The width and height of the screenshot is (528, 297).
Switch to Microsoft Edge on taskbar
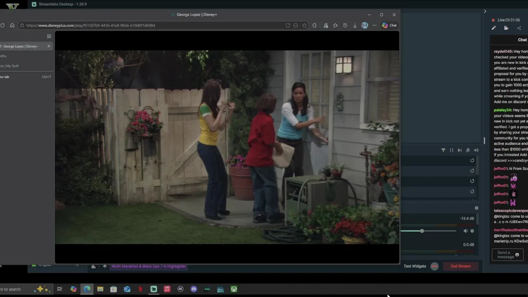point(87,289)
